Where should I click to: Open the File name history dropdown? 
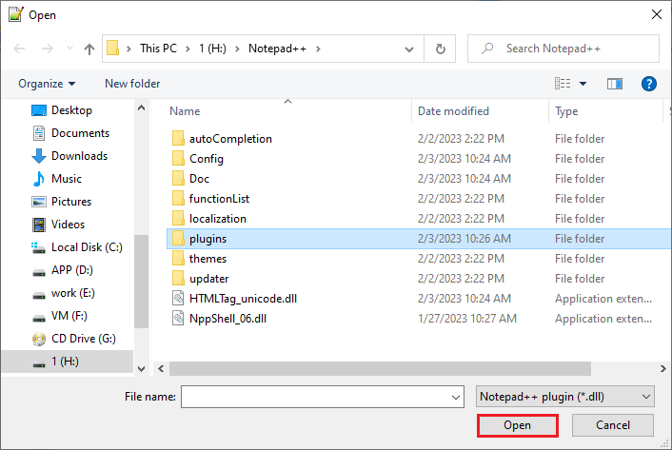456,398
